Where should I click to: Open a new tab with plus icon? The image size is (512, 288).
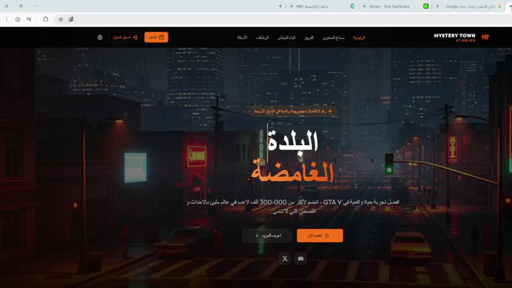click(x=280, y=6)
